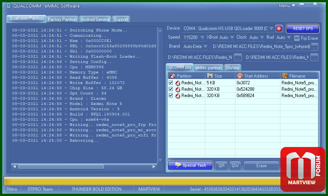This screenshot has width=328, height=196.
Task: Click flame icon of the 0x3072 row
Action: coord(178,83)
